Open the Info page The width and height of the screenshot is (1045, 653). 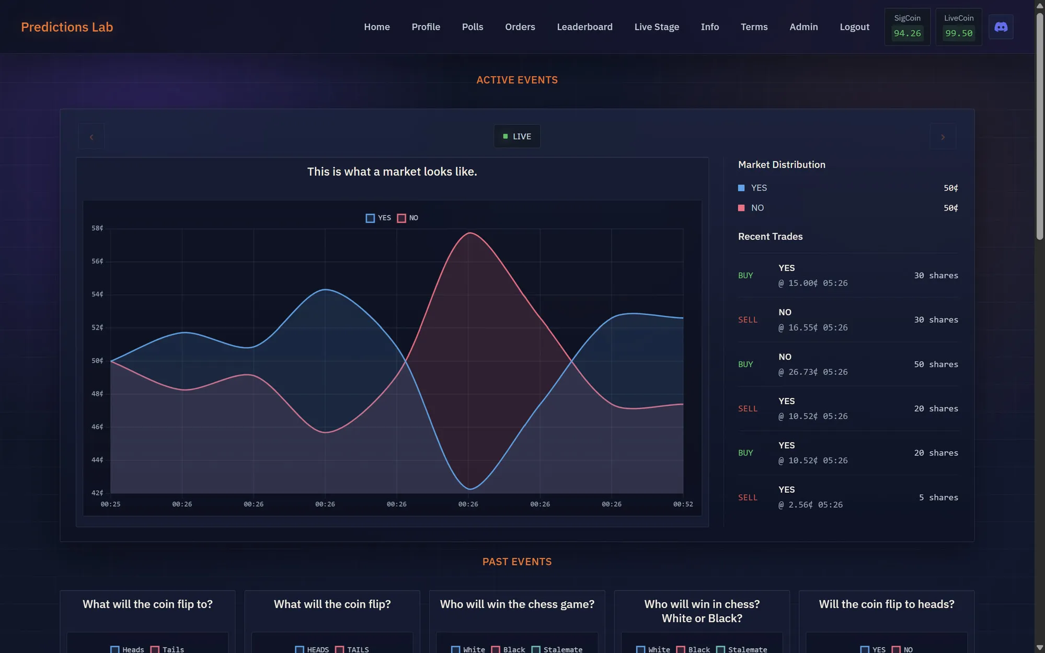(709, 27)
